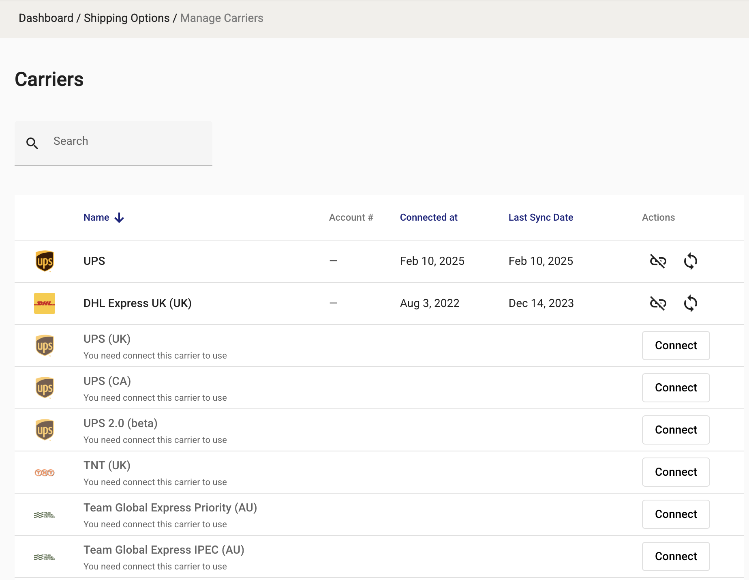
Task: Sort table by Last Sync Date
Action: [541, 217]
